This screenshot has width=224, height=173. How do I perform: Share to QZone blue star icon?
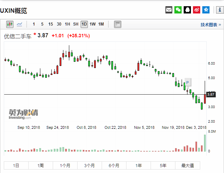pyautogui.click(x=206, y=10)
